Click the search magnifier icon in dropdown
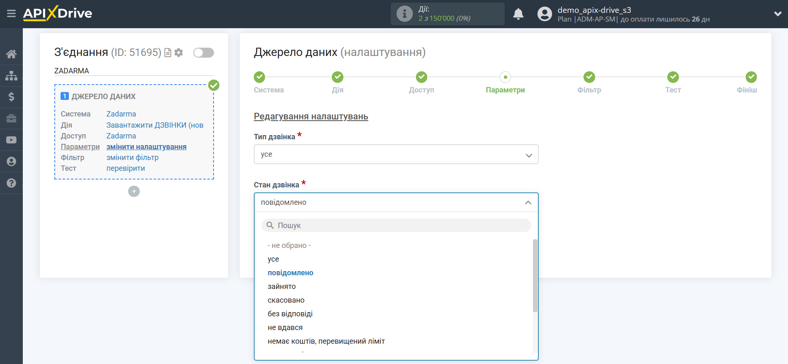788x364 pixels. pyautogui.click(x=270, y=225)
